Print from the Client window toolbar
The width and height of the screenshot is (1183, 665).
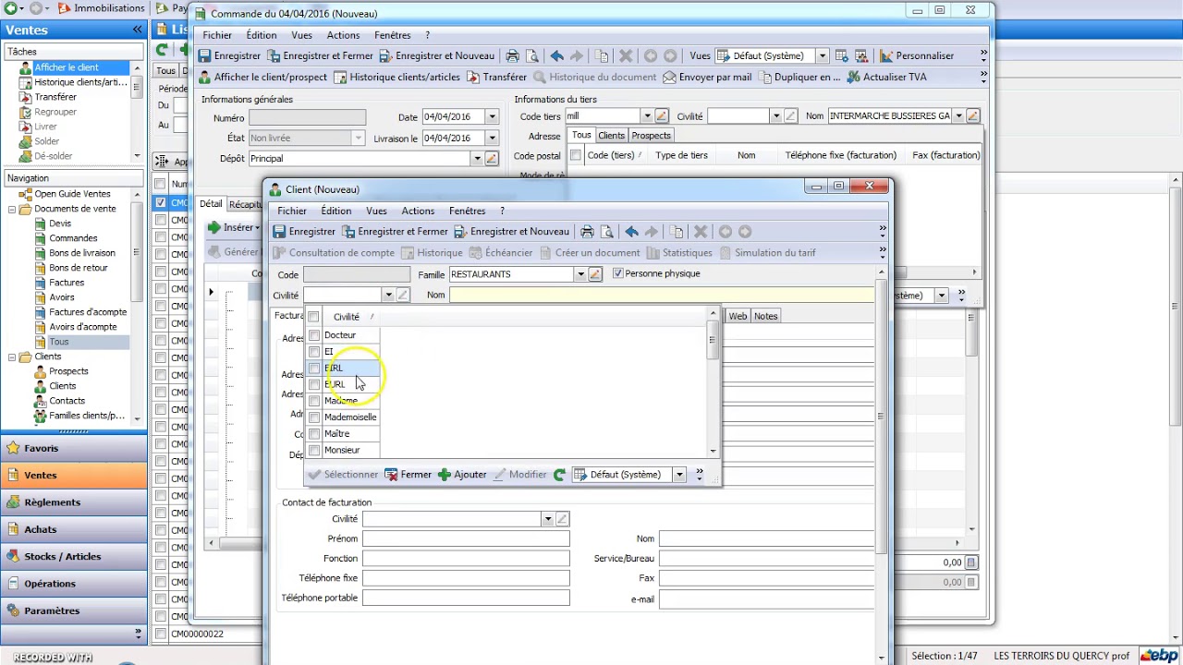click(587, 232)
